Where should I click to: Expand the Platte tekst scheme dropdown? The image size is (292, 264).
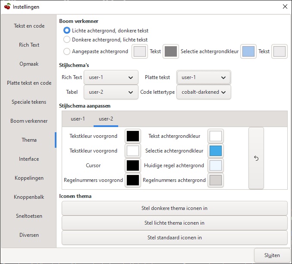(x=204, y=78)
